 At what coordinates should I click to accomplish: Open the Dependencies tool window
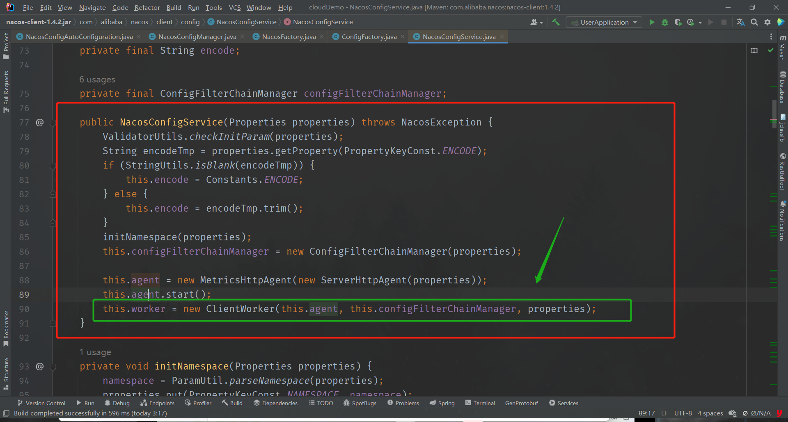pos(275,403)
